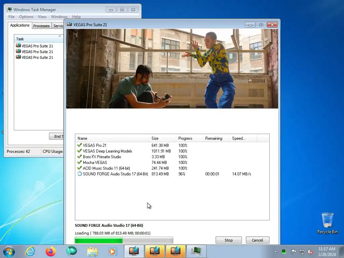Switch to the second VEGAS installer taskbar button
Image resolution: width=344 pixels, height=258 pixels.
tap(155, 251)
